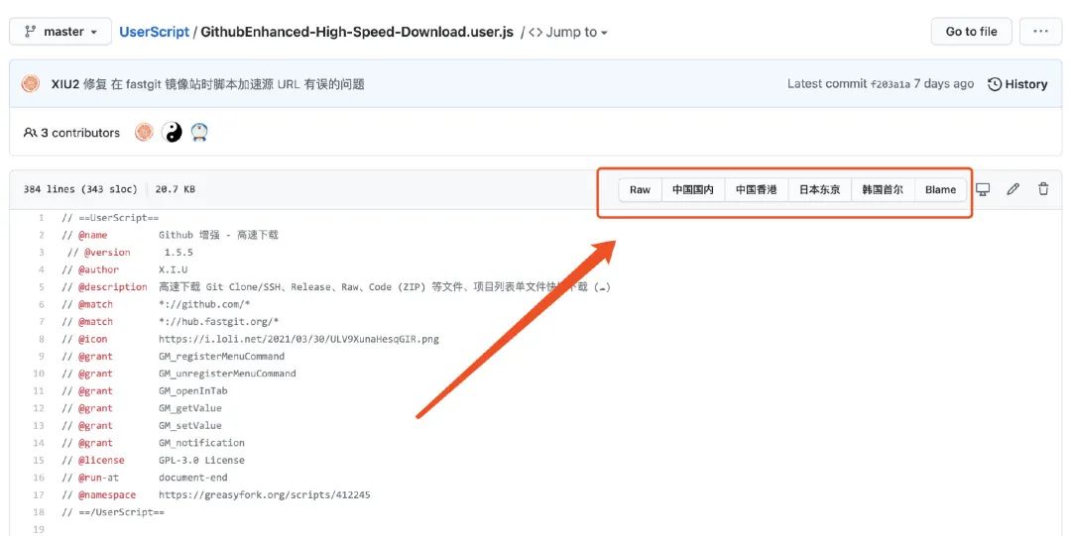Image resolution: width=1071 pixels, height=536 pixels.
Task: Open the three-dot more options menu
Action: coord(1040,32)
